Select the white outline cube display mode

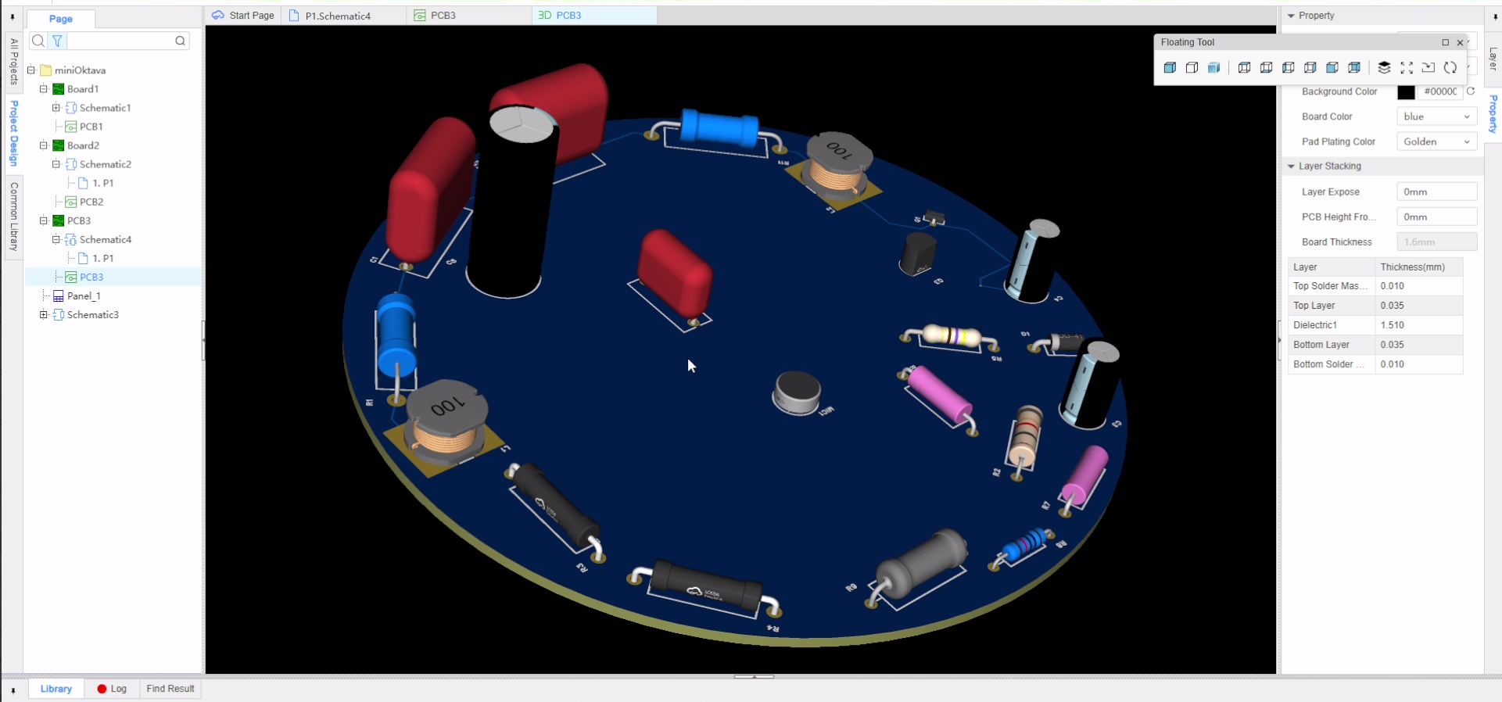pyautogui.click(x=1192, y=68)
